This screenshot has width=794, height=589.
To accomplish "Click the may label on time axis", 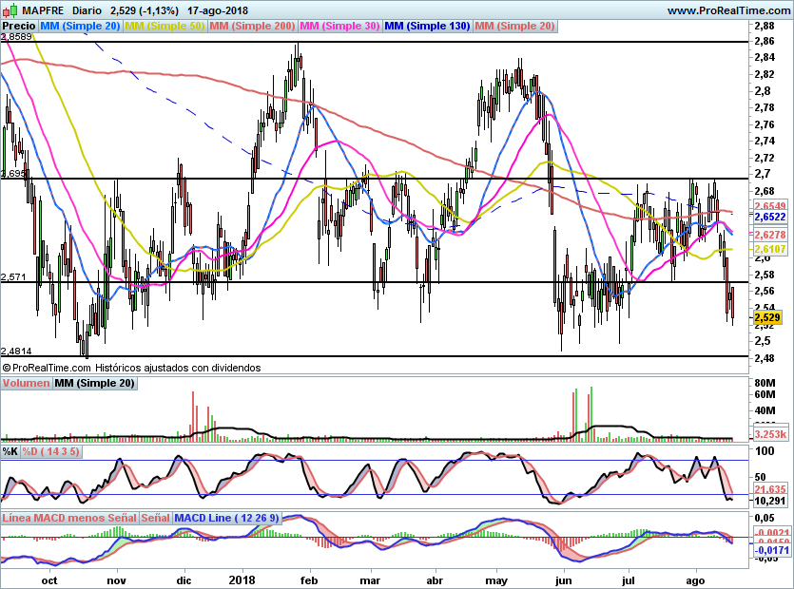I will click(x=496, y=580).
